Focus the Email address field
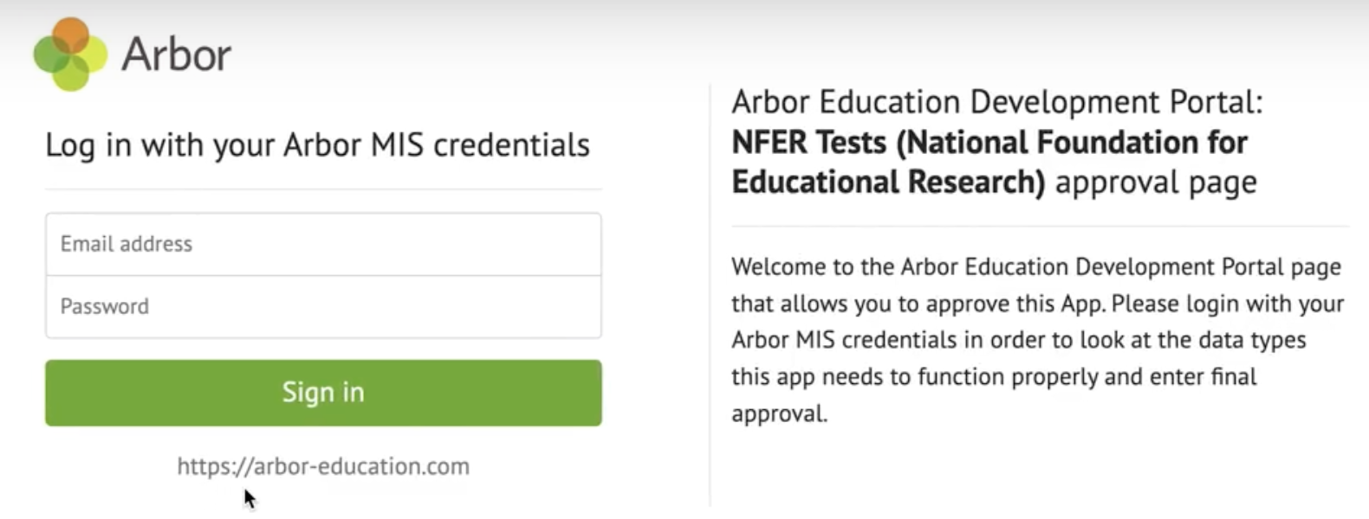This screenshot has height=519, width=1369. [323, 244]
